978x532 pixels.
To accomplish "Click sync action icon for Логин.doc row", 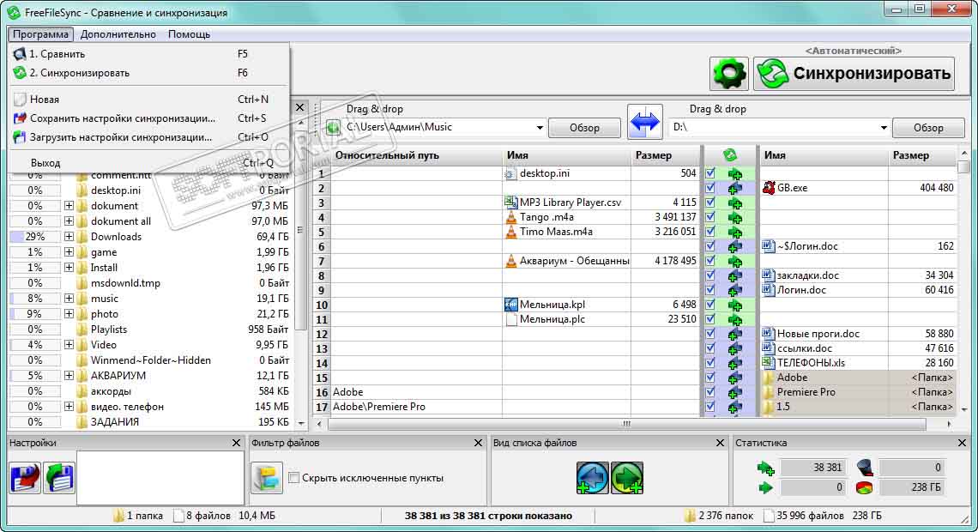I will coord(734,290).
